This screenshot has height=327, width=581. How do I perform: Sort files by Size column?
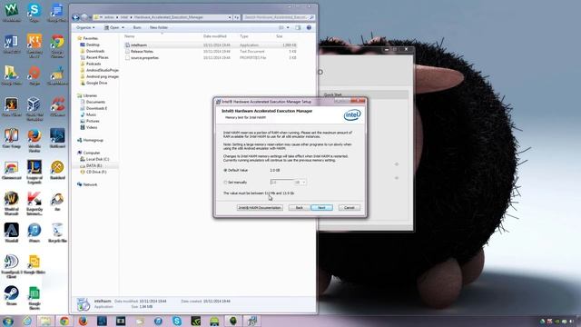(x=280, y=36)
